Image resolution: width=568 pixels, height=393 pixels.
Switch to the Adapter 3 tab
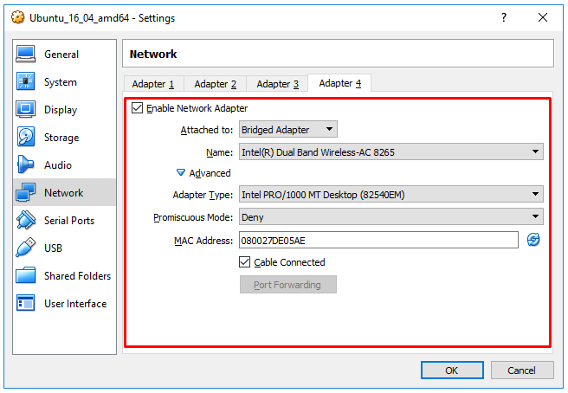277,84
